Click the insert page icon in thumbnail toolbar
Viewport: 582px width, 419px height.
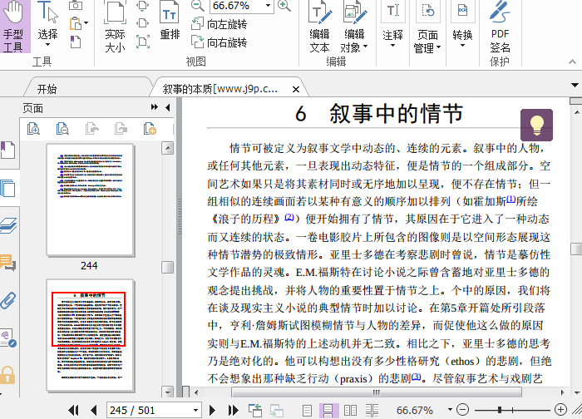click(150, 129)
